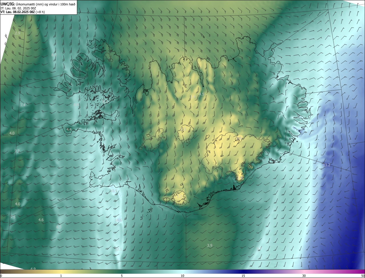The width and height of the screenshot is (365, 278).
Task: Click the 5 tick on the color scale
Action: tap(122, 276)
